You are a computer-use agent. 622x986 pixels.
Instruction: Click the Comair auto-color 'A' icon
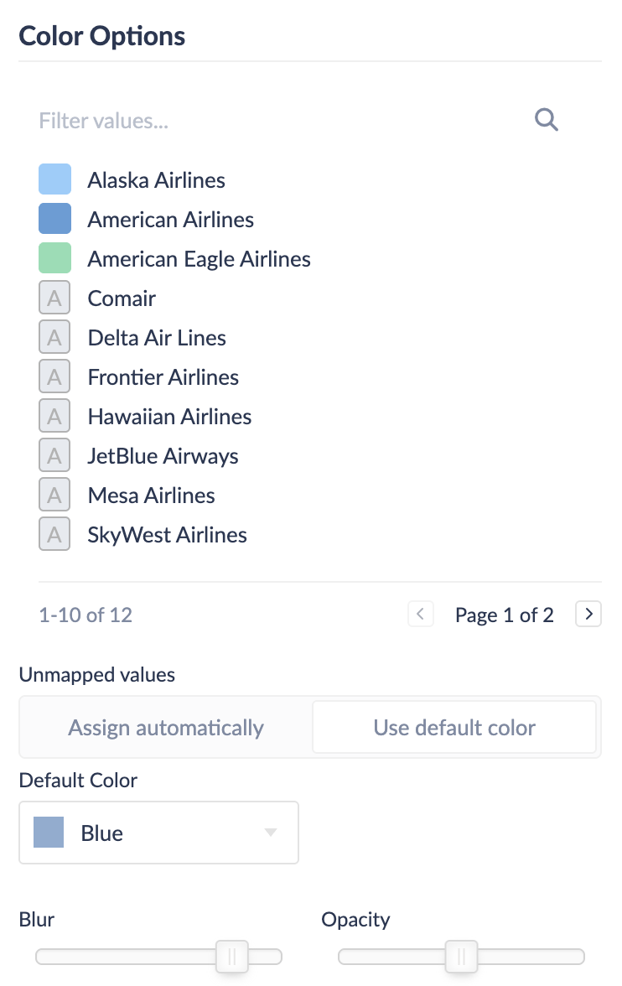pos(54,298)
